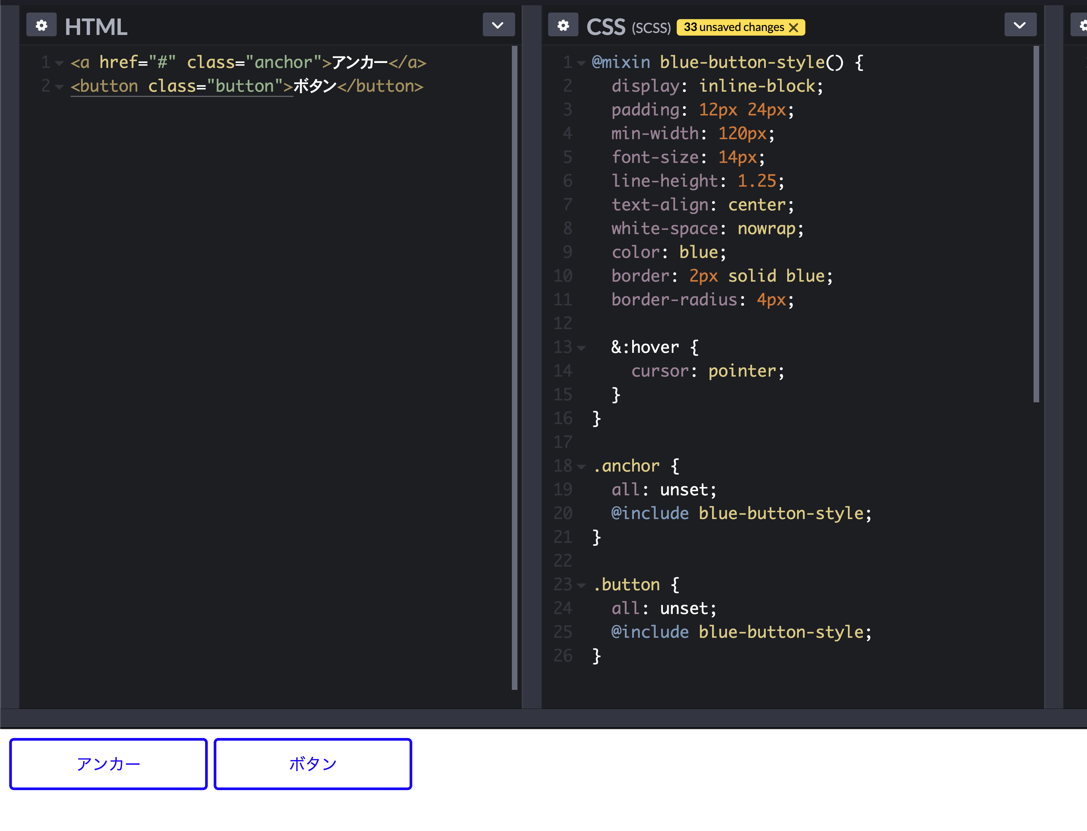1087x831 pixels.
Task: Fold the .button rule on line 23
Action: pos(581,586)
